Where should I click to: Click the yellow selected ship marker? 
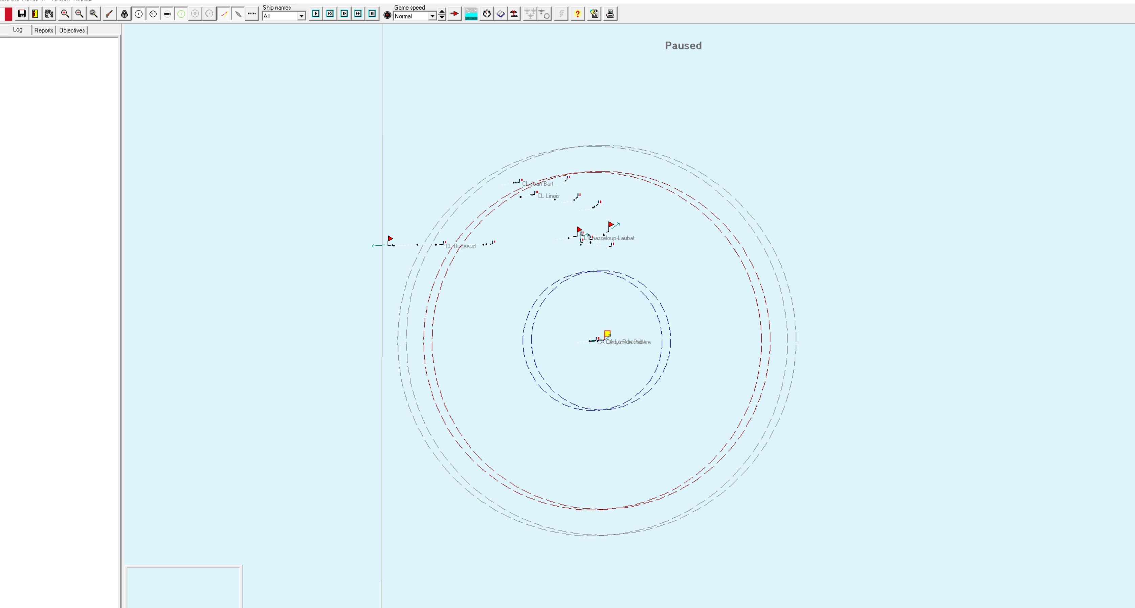[x=607, y=334]
